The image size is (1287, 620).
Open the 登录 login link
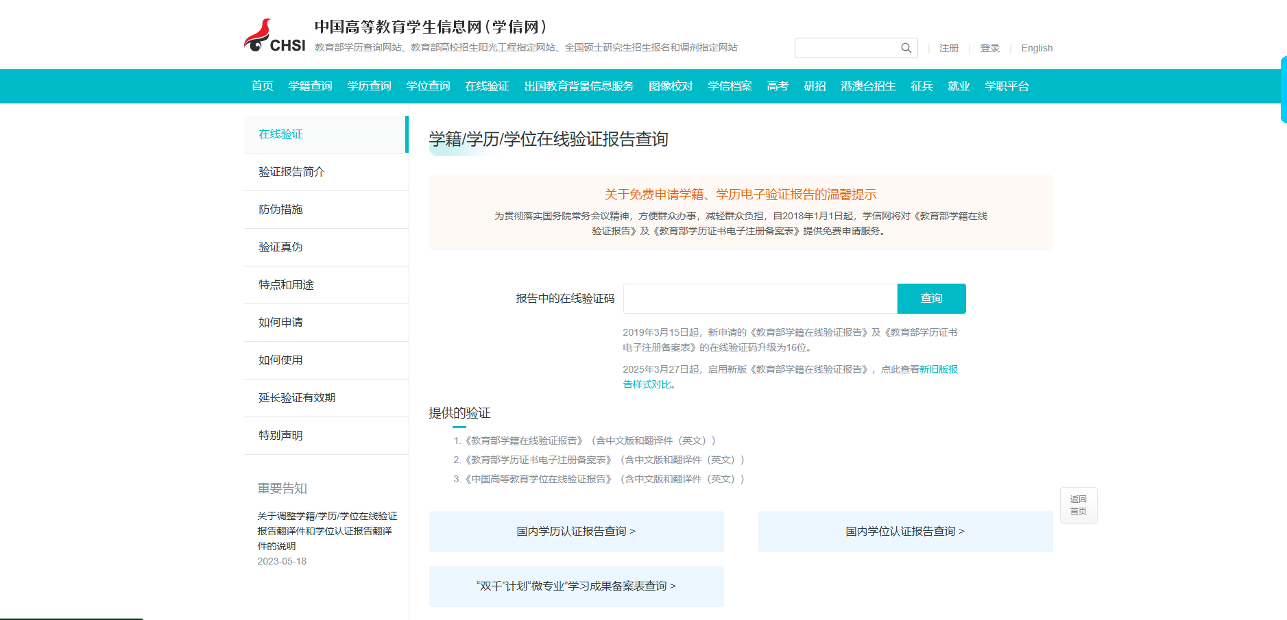click(989, 48)
